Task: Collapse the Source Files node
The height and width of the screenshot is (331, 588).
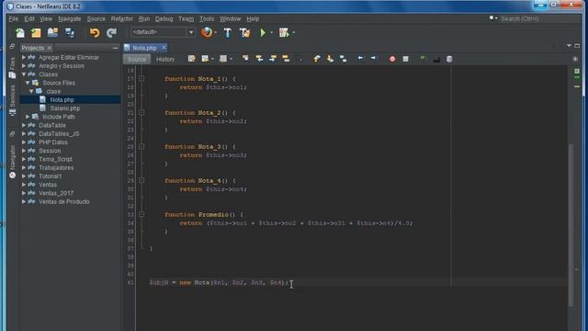Action: [x=28, y=83]
